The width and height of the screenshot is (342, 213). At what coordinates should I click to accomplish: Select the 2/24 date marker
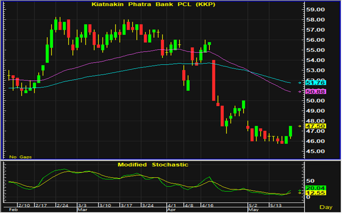pyautogui.click(x=63, y=206)
